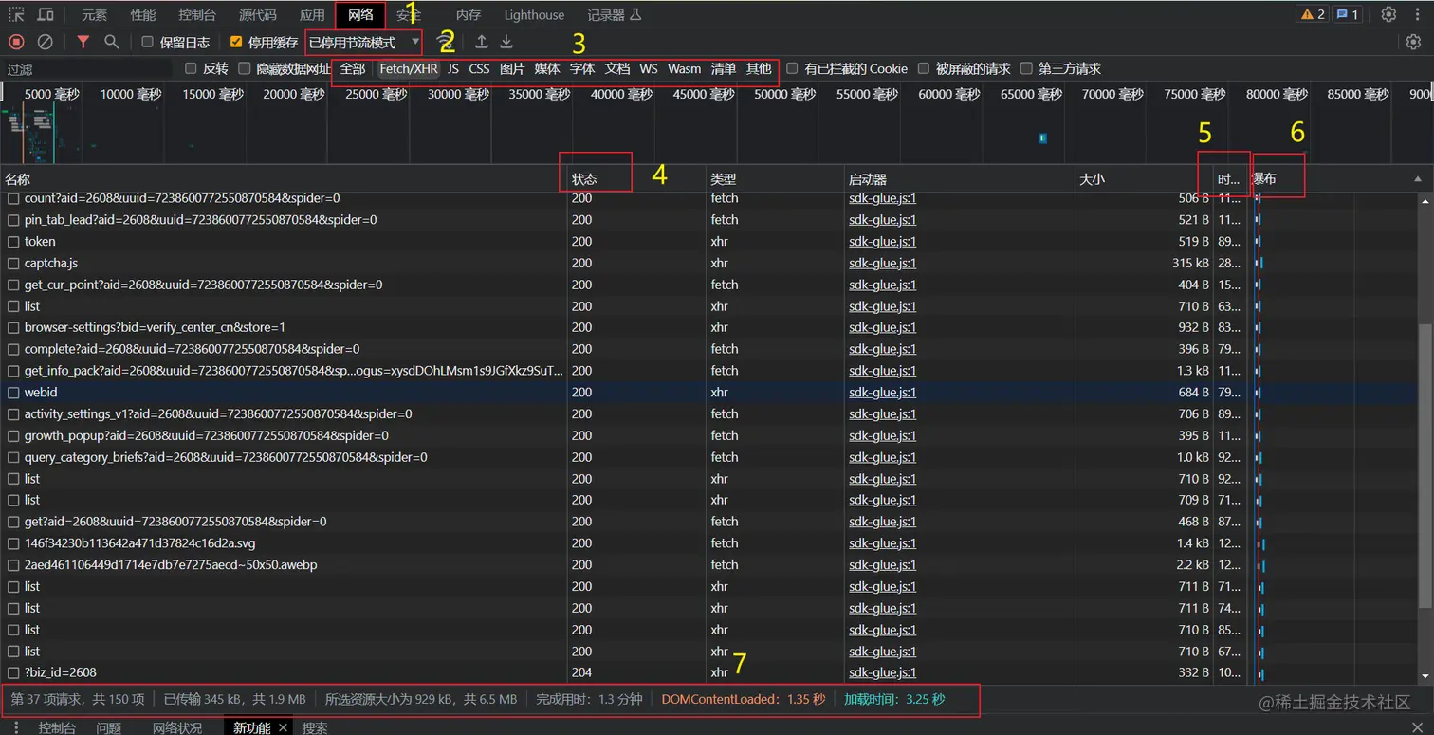Click the file icon beside ?biz_id=2608

click(x=13, y=672)
